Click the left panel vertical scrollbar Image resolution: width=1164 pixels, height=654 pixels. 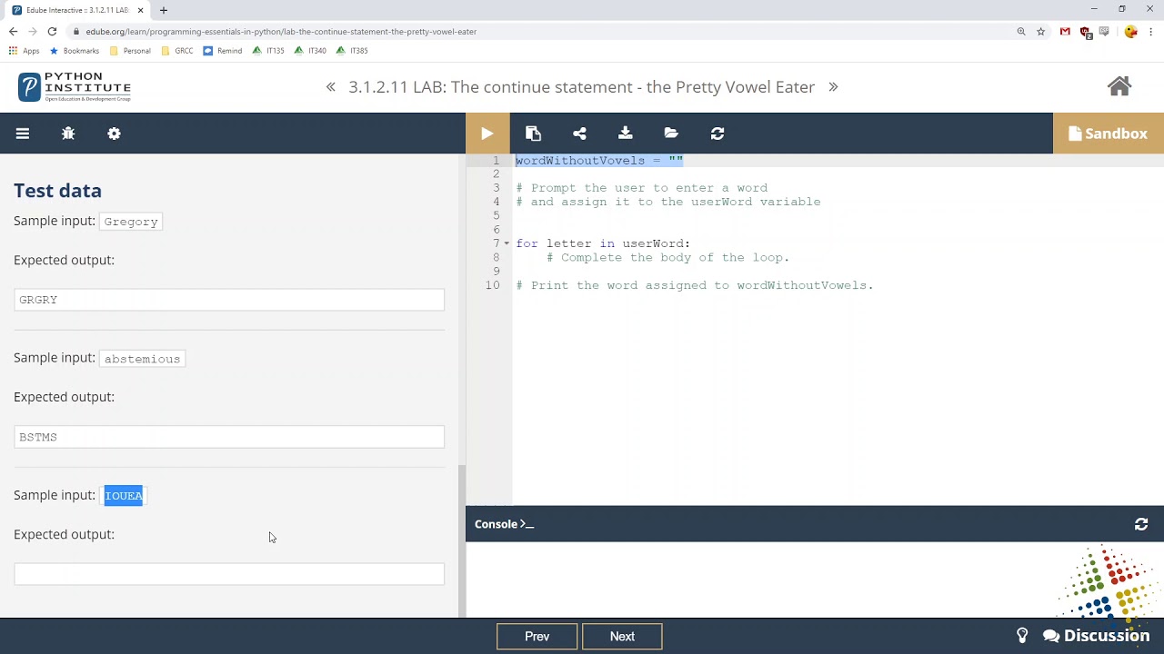pos(461,540)
